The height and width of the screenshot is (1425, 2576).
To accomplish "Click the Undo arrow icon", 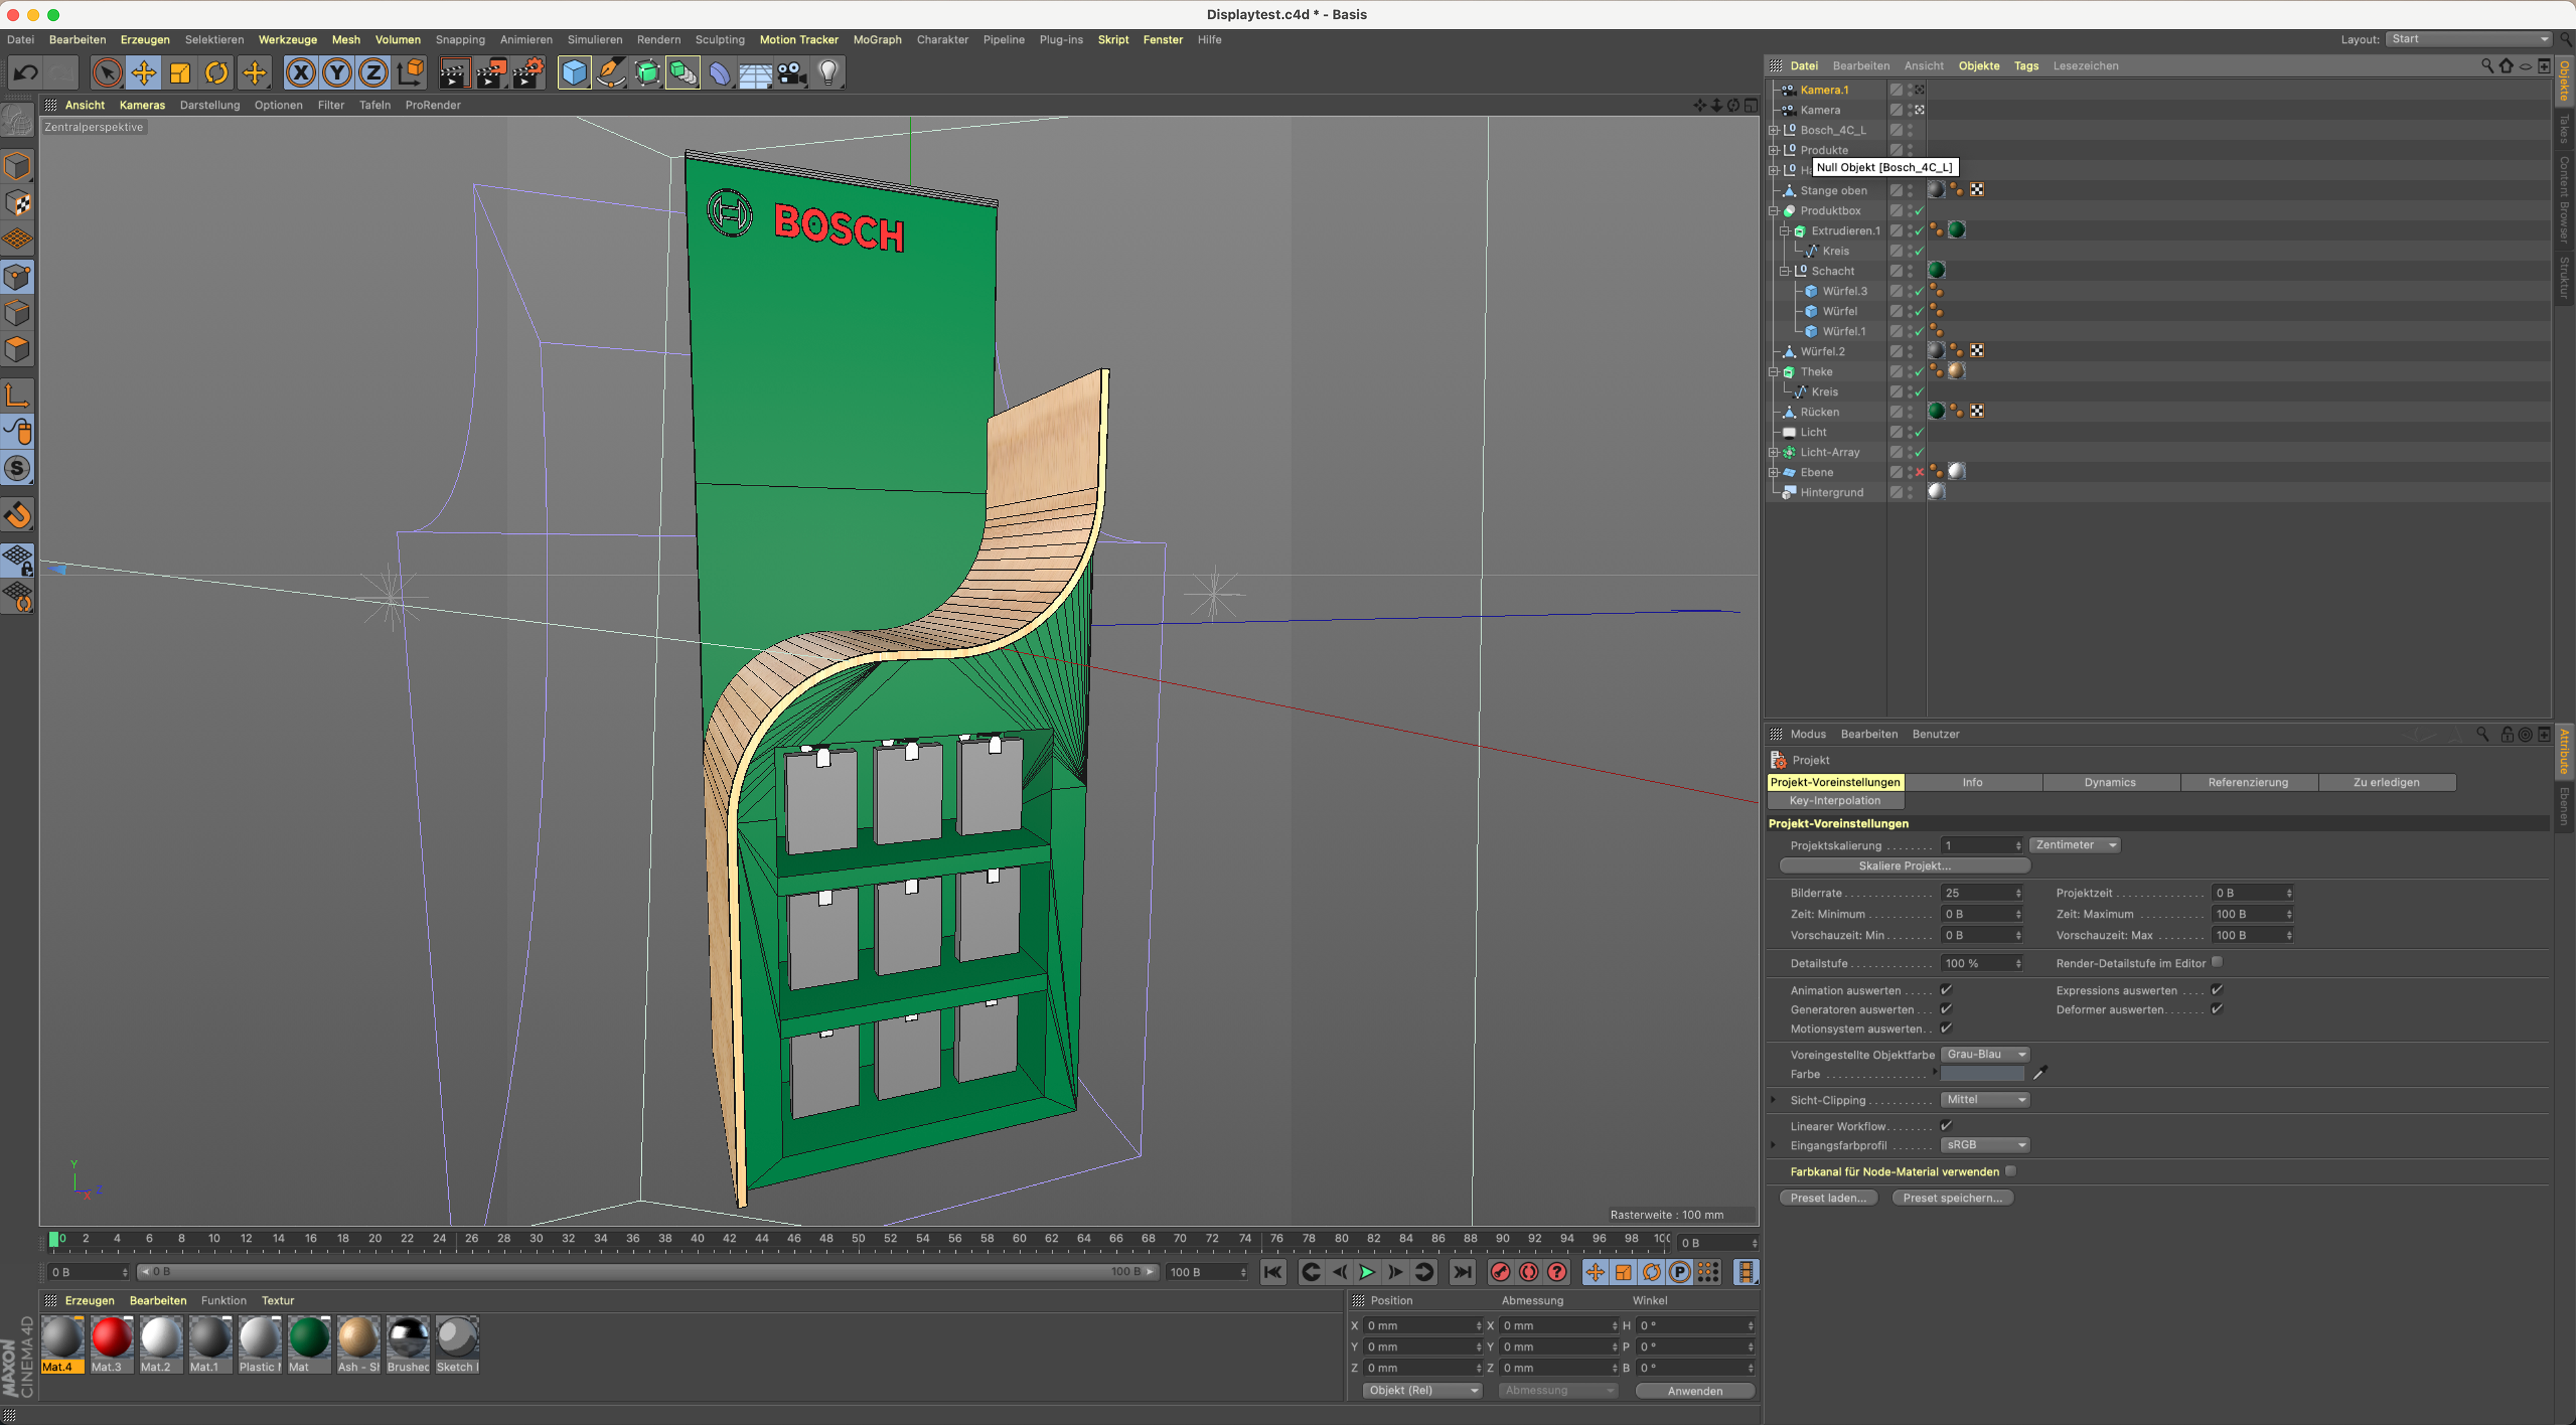I will [x=26, y=73].
